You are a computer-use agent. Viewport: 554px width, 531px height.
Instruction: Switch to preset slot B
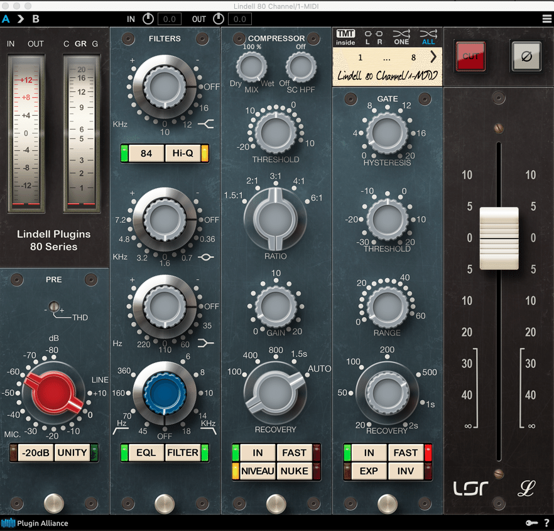coord(36,19)
